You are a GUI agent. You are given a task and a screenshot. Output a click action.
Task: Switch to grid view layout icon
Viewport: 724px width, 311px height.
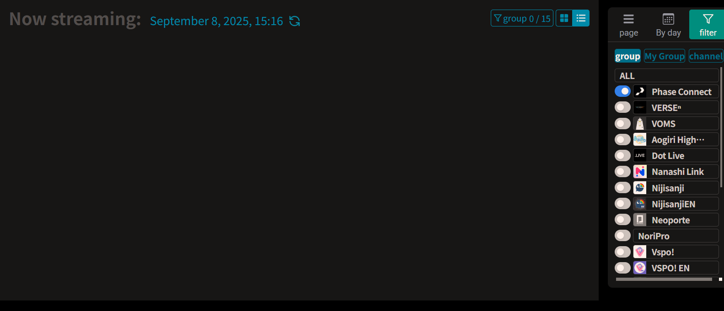[x=564, y=18]
